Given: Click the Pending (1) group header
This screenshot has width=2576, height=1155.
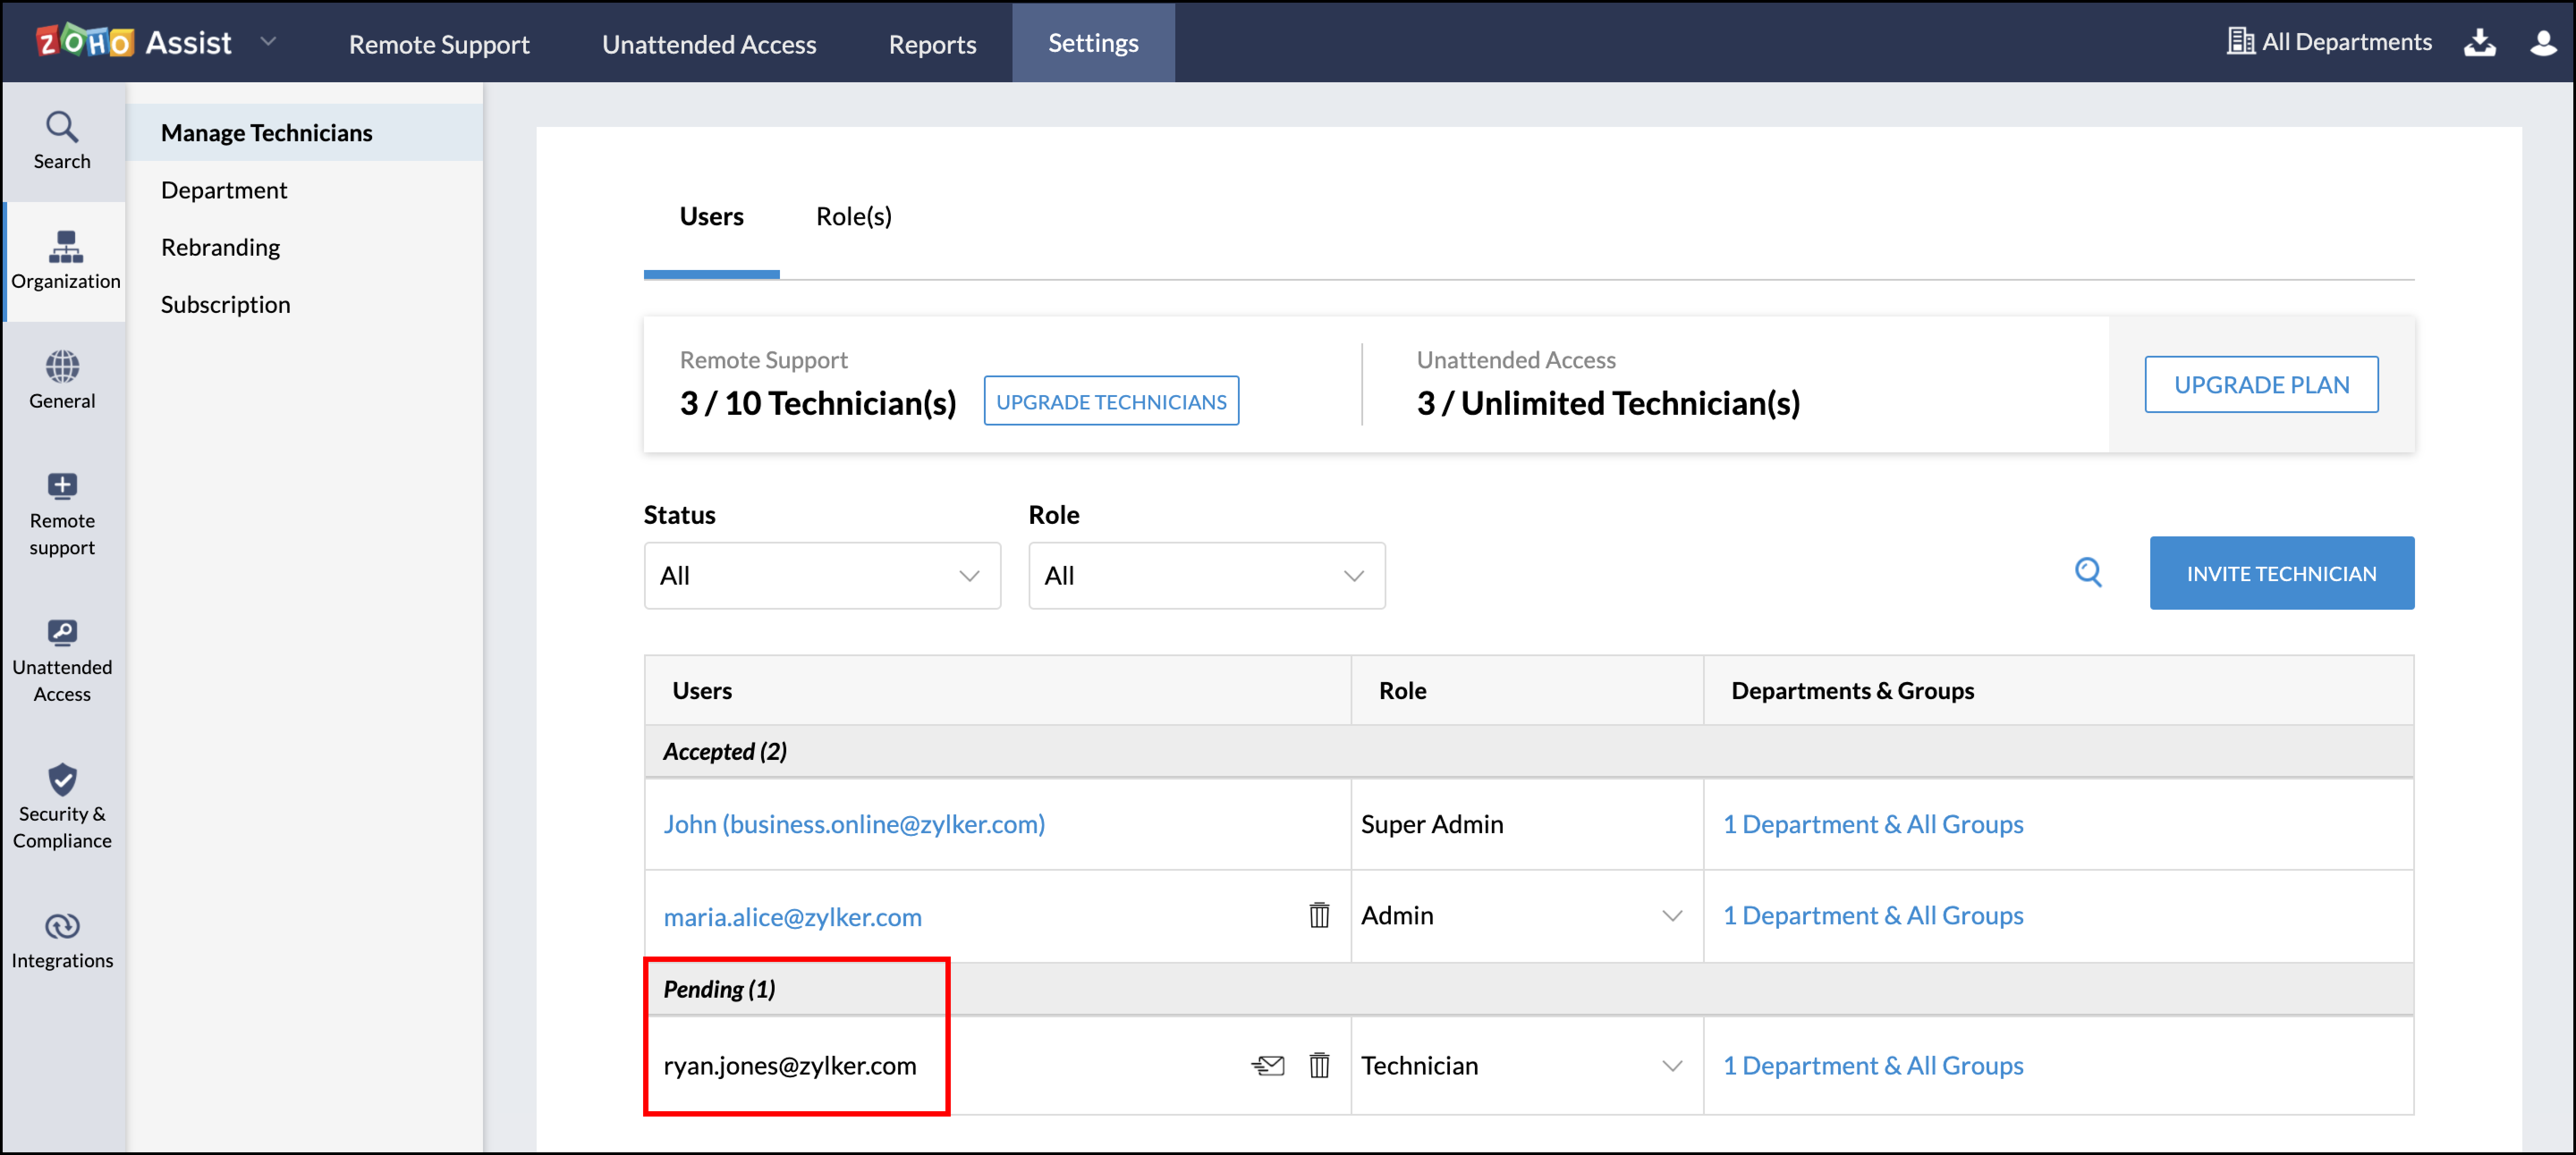Looking at the screenshot, I should coord(719,989).
